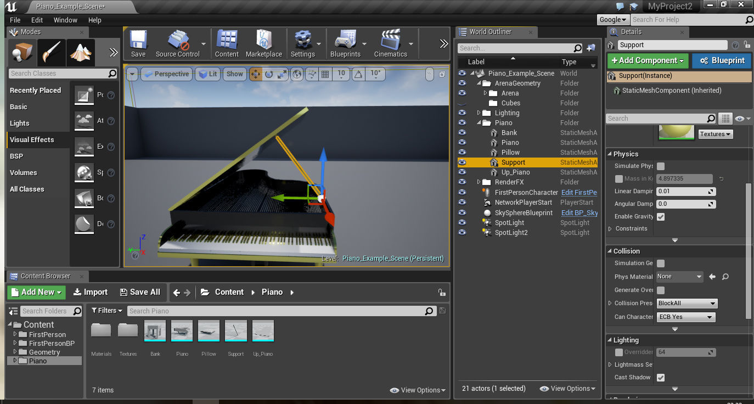The height and width of the screenshot is (404, 754).
Task: Expand the Lighting folder in World Outliner
Action: point(479,113)
